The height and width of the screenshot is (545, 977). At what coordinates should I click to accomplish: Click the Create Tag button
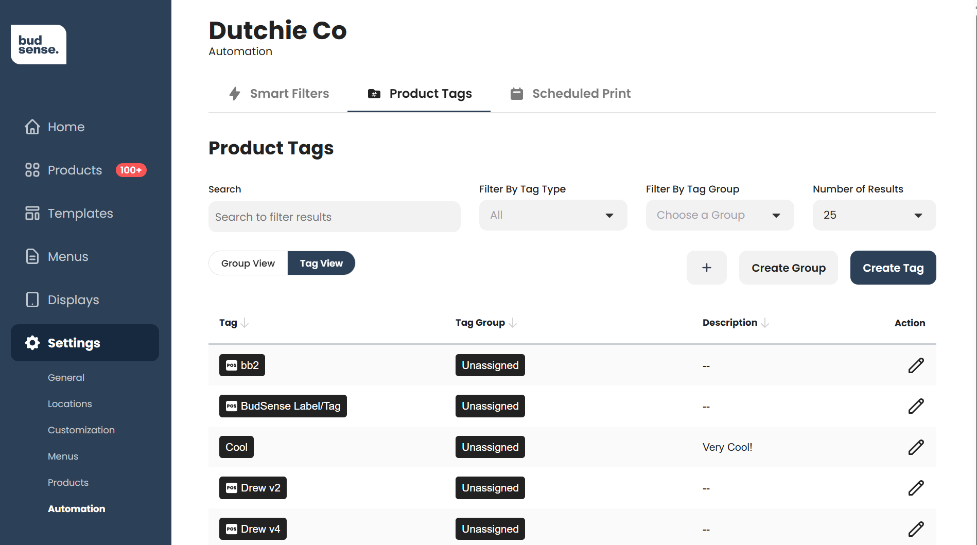tap(893, 268)
